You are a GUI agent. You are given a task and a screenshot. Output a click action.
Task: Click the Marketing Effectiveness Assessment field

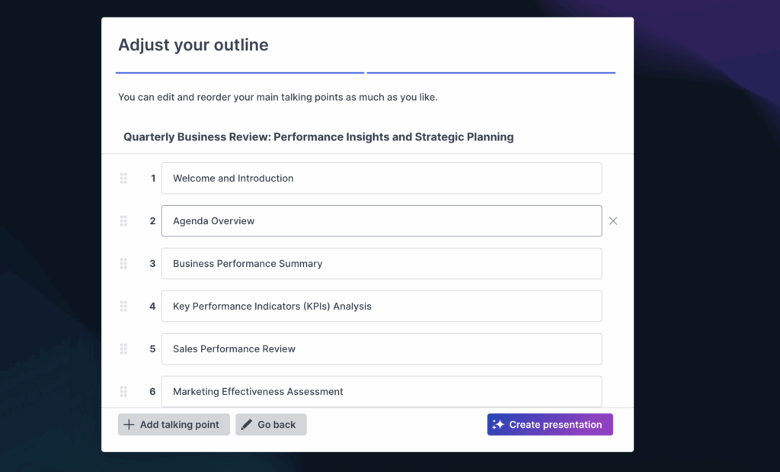point(381,392)
